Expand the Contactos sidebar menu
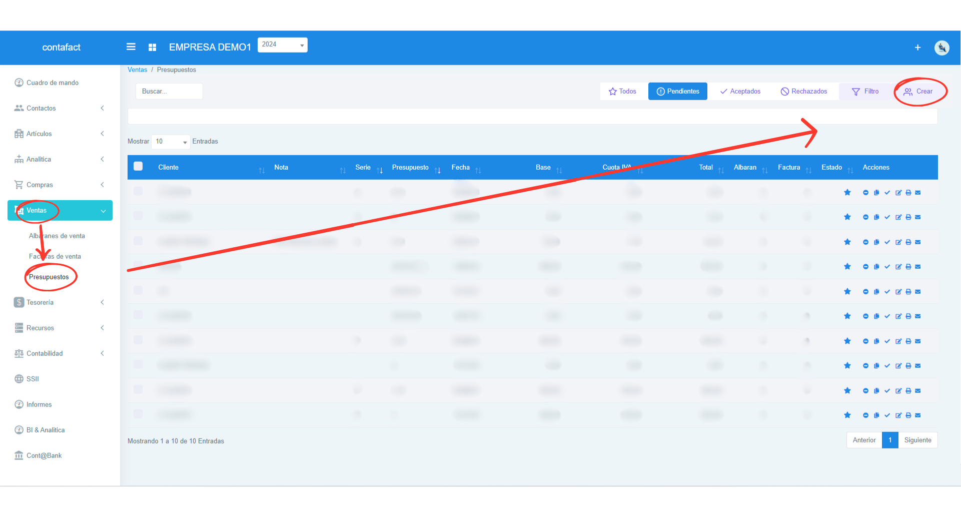961x517 pixels. [60, 108]
